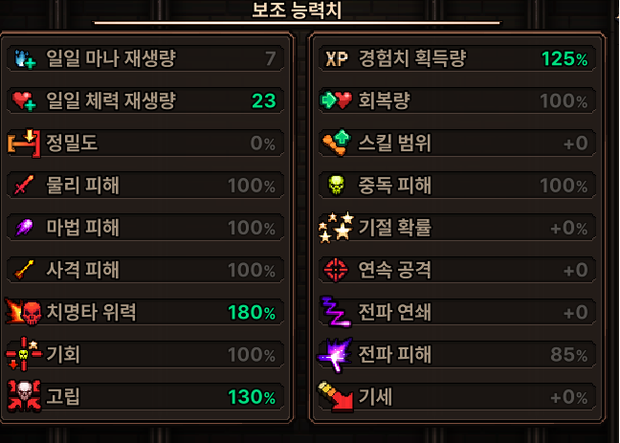The image size is (620, 443).
Task: Click the 일일 마나 재생량 mana icon
Action: (x=25, y=59)
